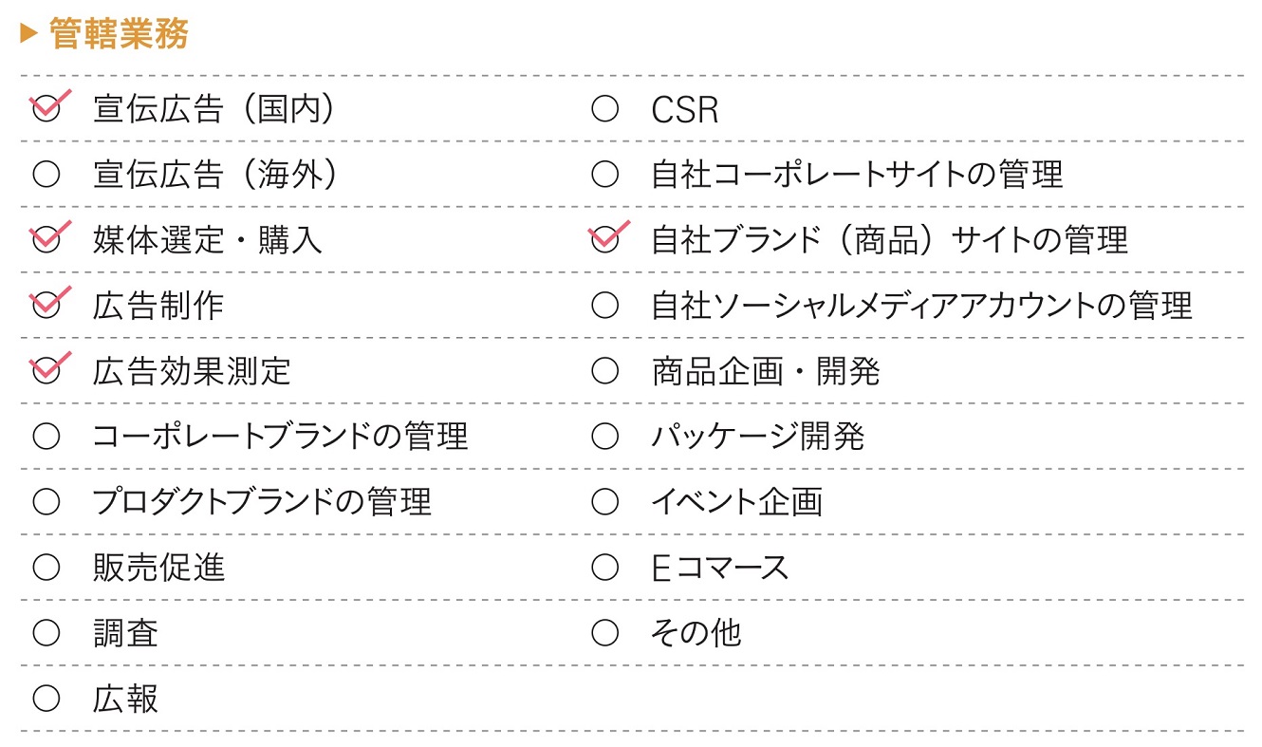Image resolution: width=1262 pixels, height=747 pixels.
Task: Uncheck 自社ブランド（商品）サイトの管理
Action: pyautogui.click(x=604, y=240)
